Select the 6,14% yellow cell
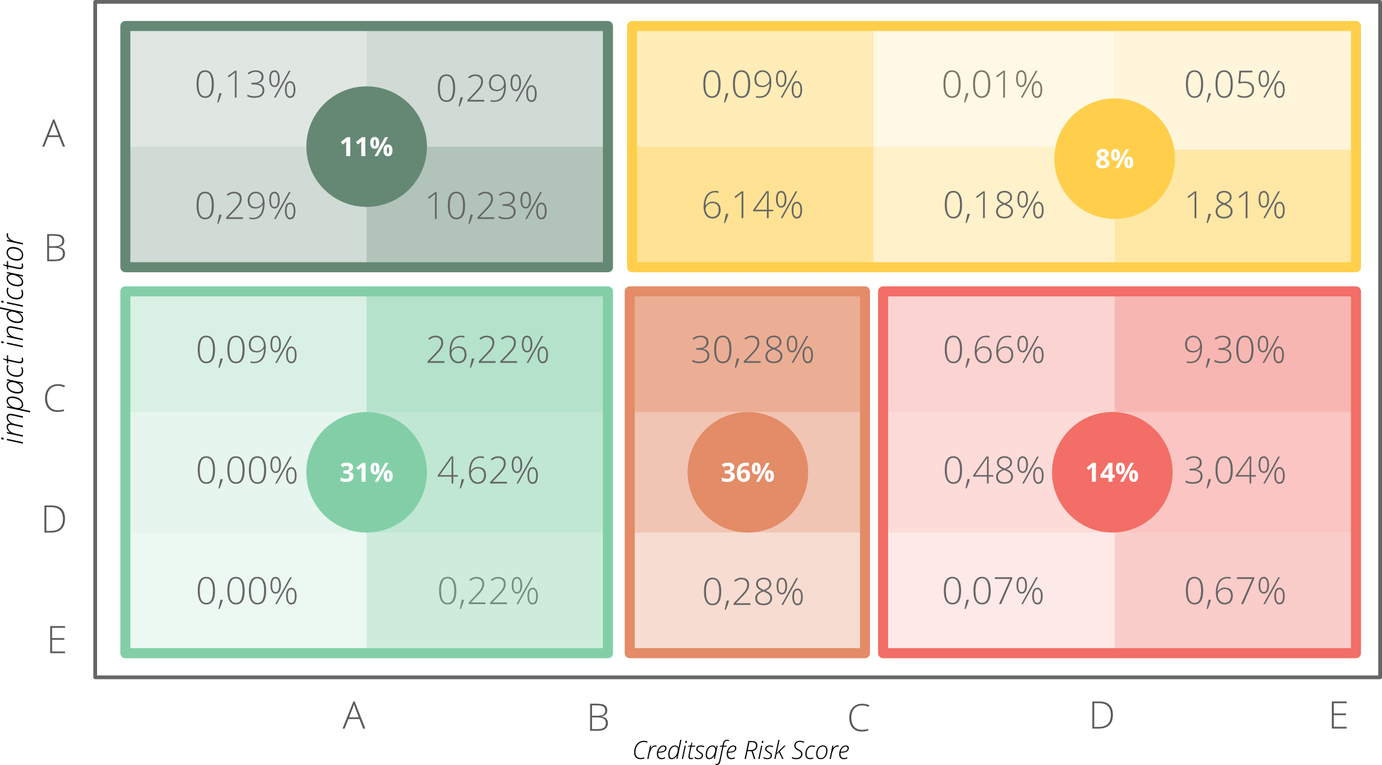 click(753, 205)
